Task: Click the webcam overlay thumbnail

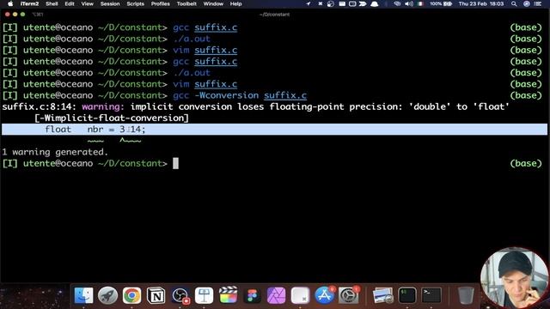Action: pyautogui.click(x=514, y=278)
